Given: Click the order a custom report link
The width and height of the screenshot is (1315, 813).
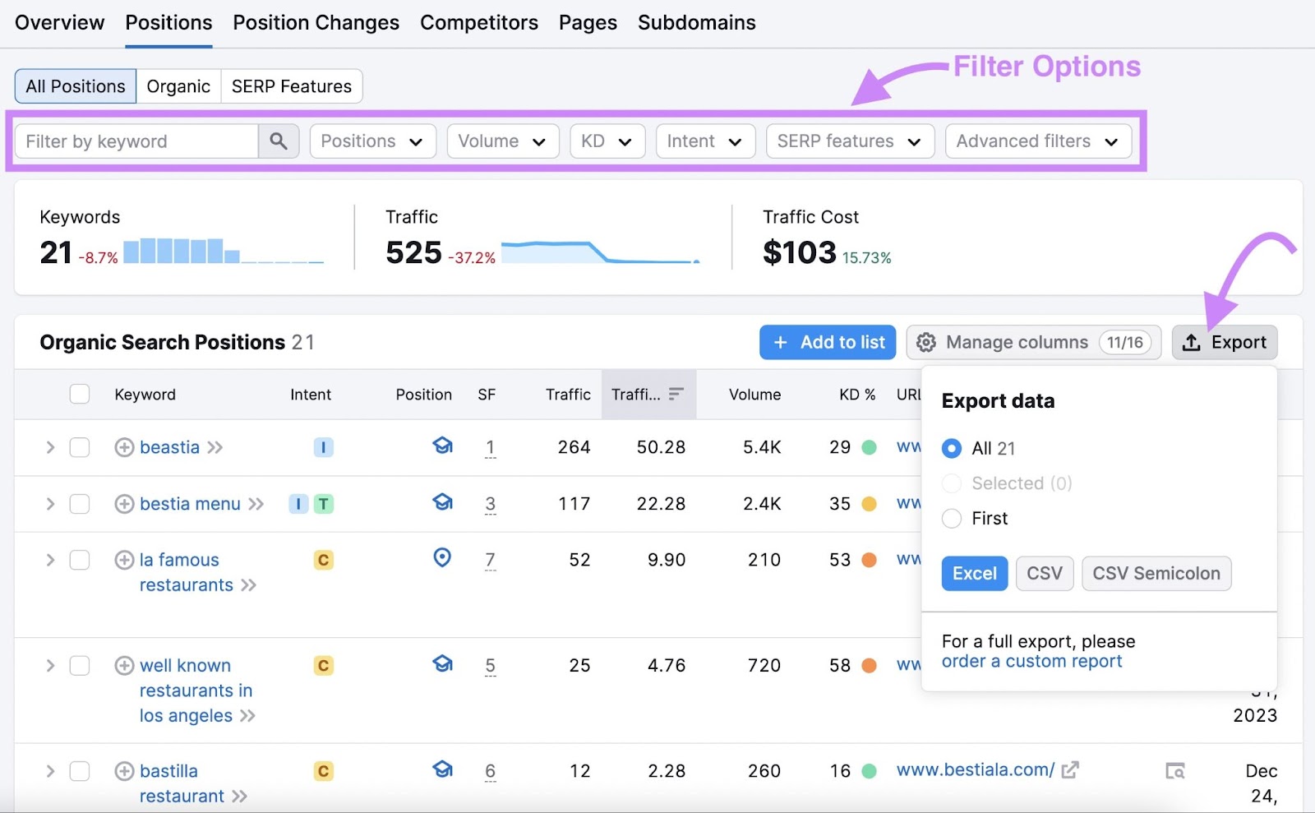Looking at the screenshot, I should (x=1031, y=661).
